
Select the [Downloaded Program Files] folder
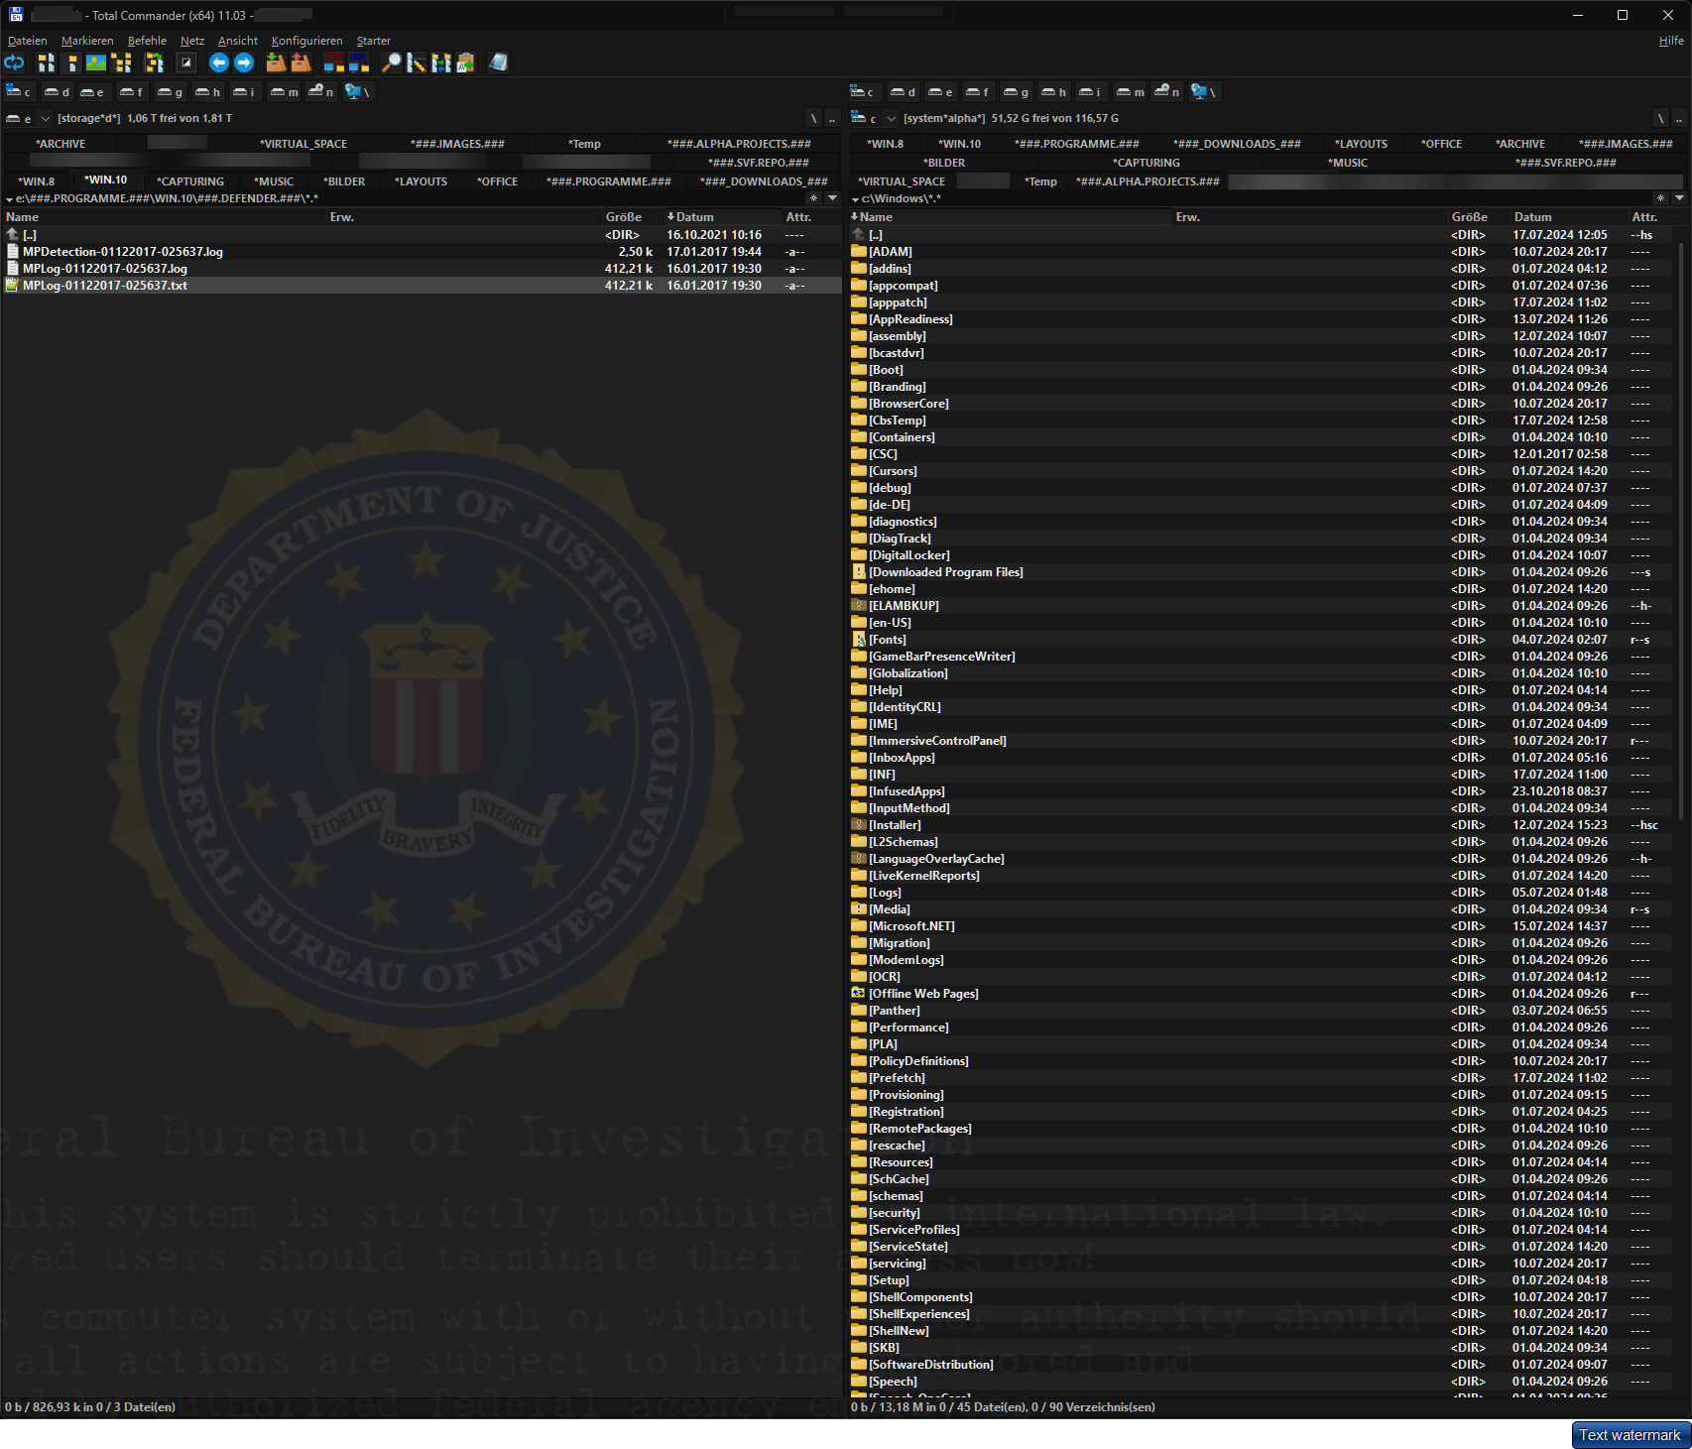1261,572
